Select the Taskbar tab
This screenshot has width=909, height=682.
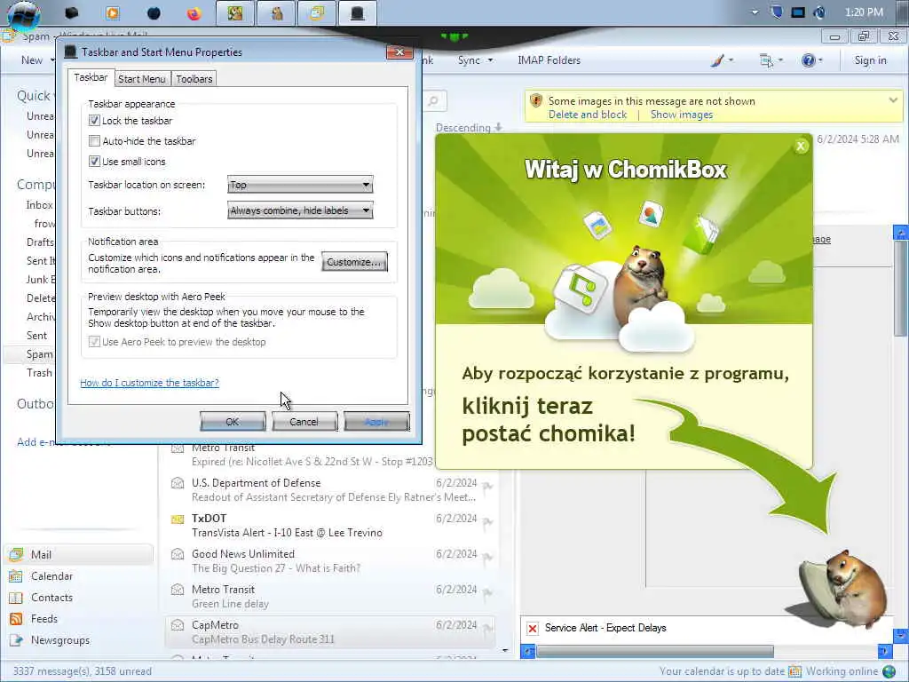click(91, 78)
